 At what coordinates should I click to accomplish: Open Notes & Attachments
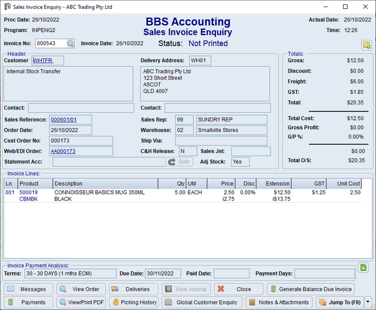click(x=279, y=302)
